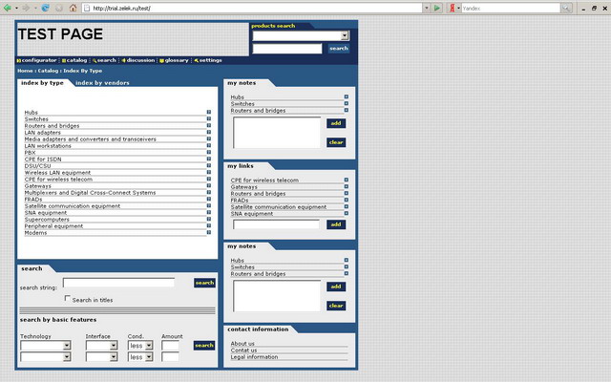611x382 pixels.
Task: Open the Yandex search engine dropdown arrow
Action: (x=458, y=8)
